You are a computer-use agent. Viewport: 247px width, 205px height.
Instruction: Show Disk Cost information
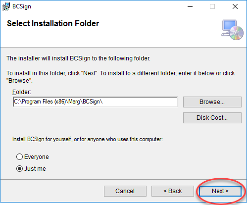tap(212, 118)
